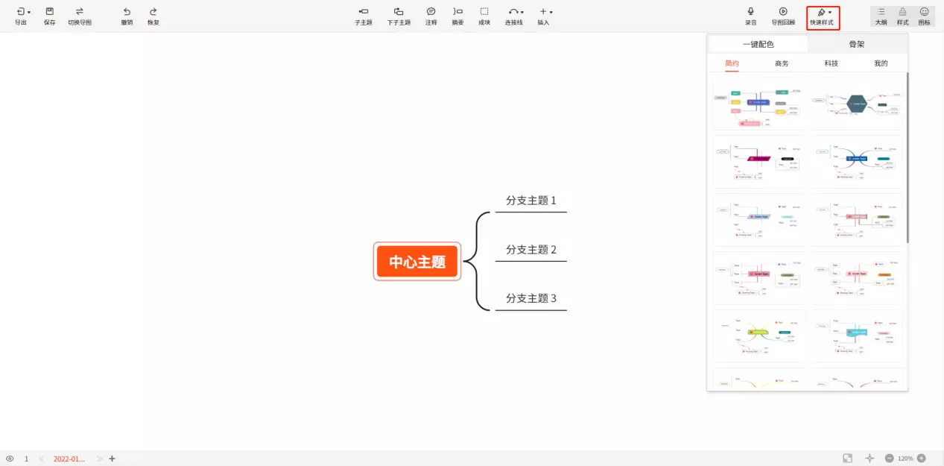Open the 连接线 (connector) dropdown
This screenshot has width=944, height=466.
coord(515,12)
